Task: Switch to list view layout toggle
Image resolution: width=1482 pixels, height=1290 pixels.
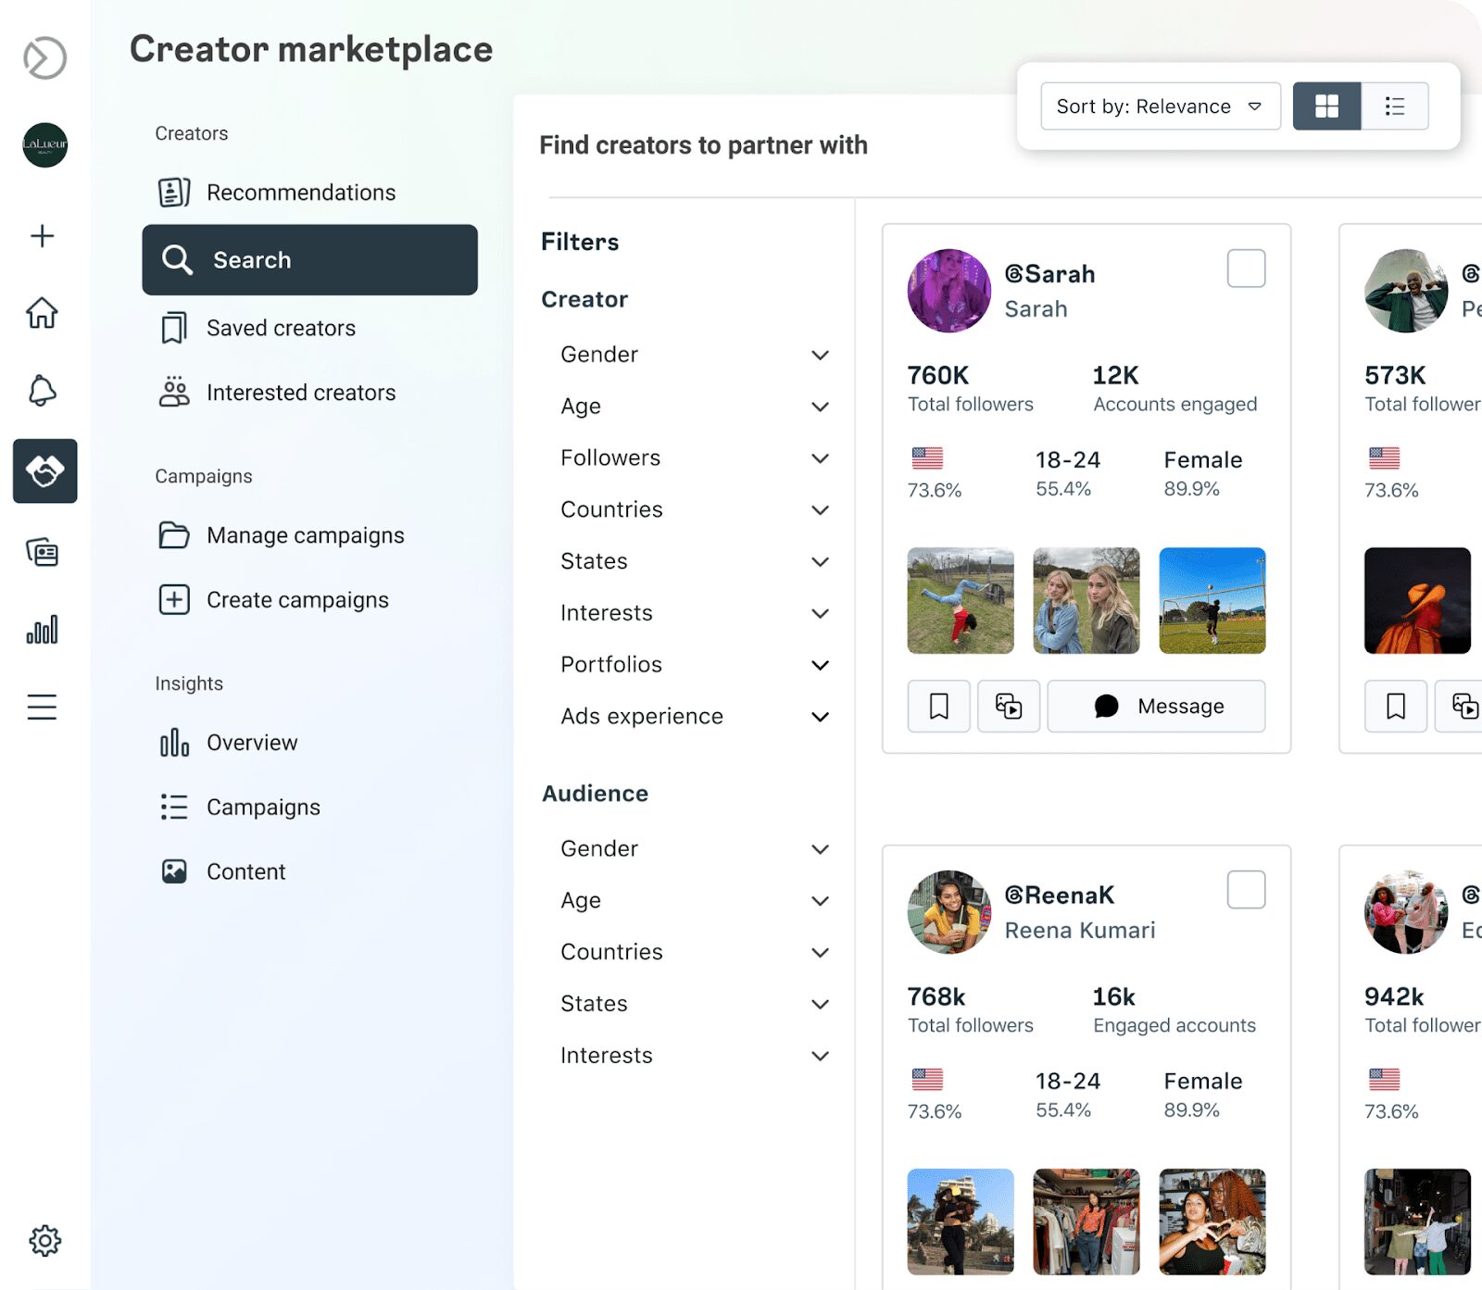Action: [1394, 106]
